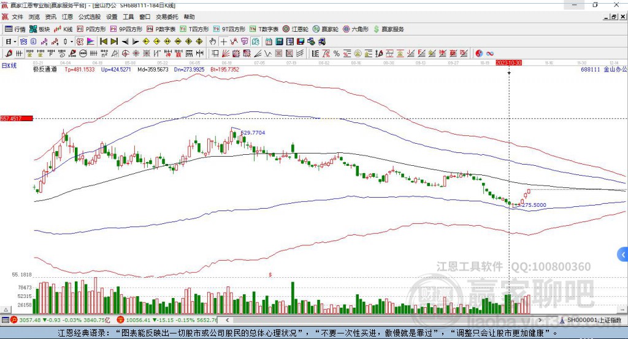Open the 赢家轮 wheel tool

tap(326, 29)
